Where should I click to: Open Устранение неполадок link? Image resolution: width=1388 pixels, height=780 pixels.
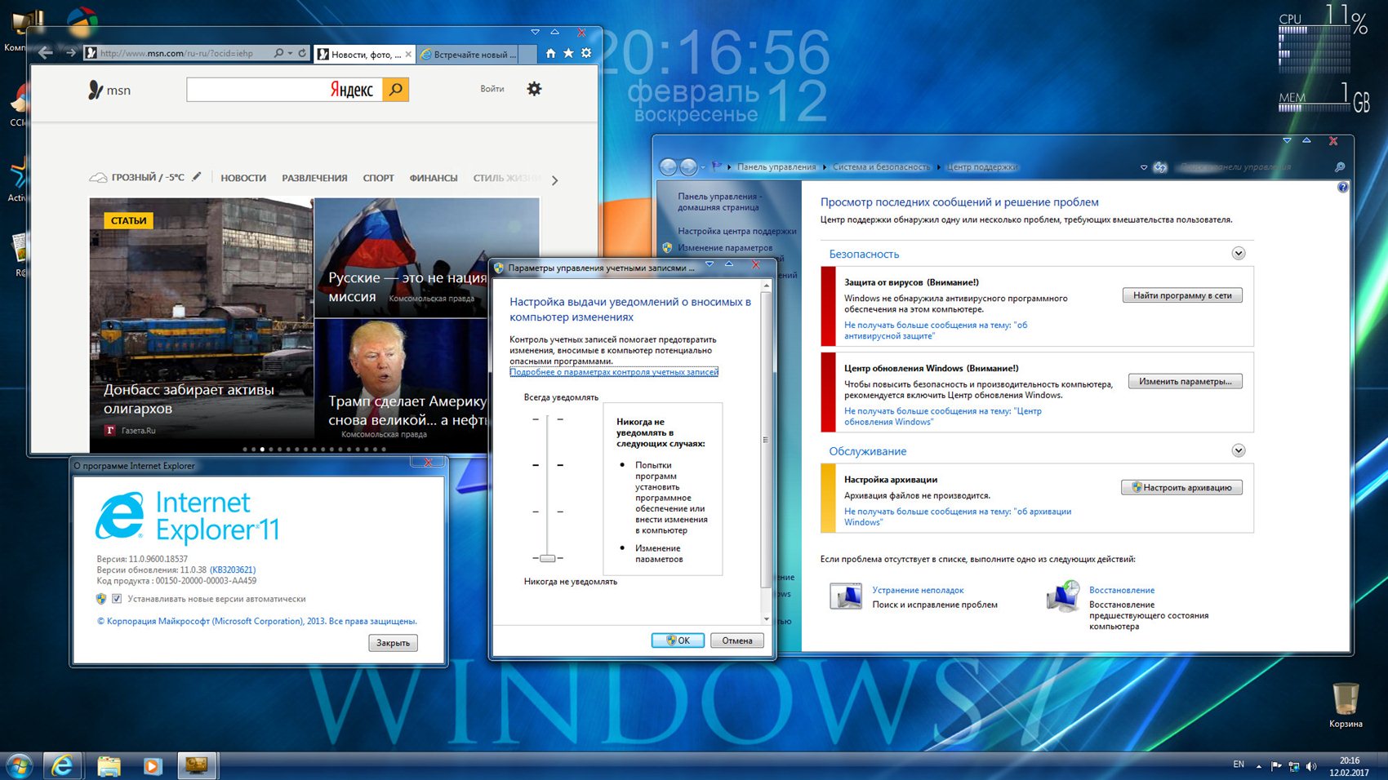point(918,590)
